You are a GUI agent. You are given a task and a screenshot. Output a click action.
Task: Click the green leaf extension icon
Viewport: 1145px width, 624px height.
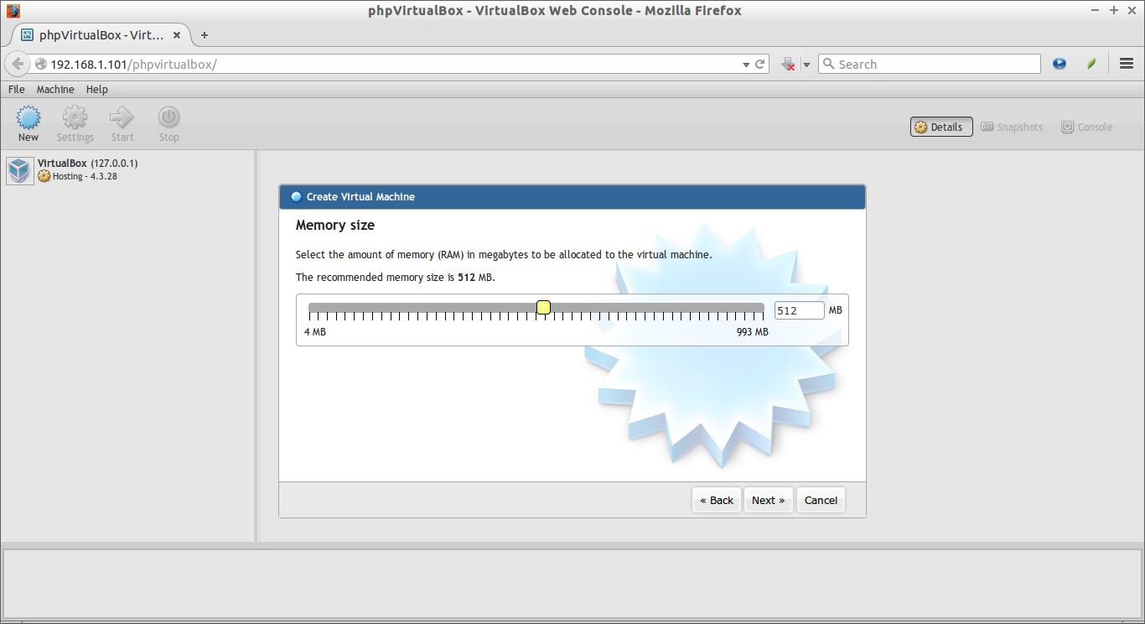pyautogui.click(x=1091, y=64)
